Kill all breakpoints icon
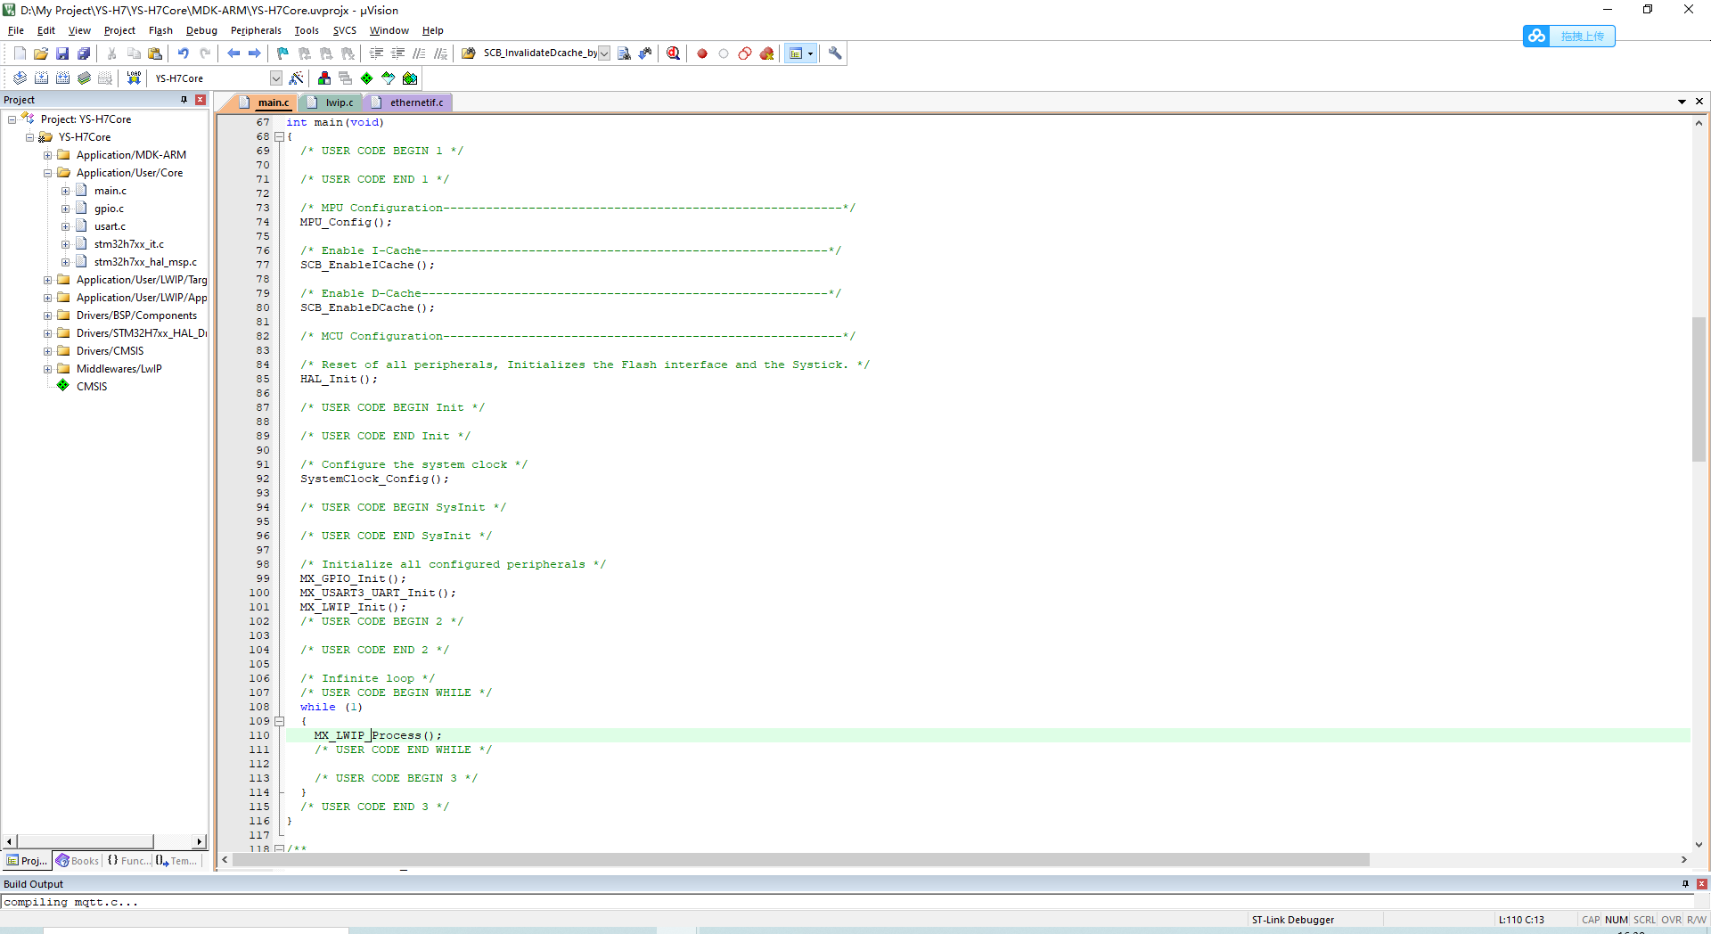The width and height of the screenshot is (1711, 934). coord(766,53)
